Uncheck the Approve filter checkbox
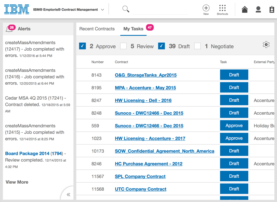Viewport: 277px width, 202px height. click(x=83, y=46)
